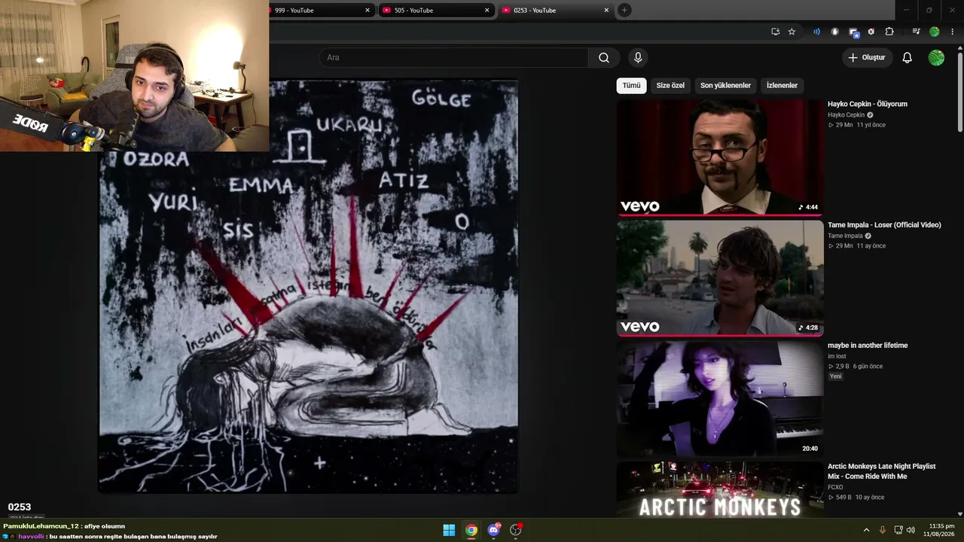Open Arctic Monkeys playlist mix thumbnail
This screenshot has height=542, width=964.
(720, 490)
